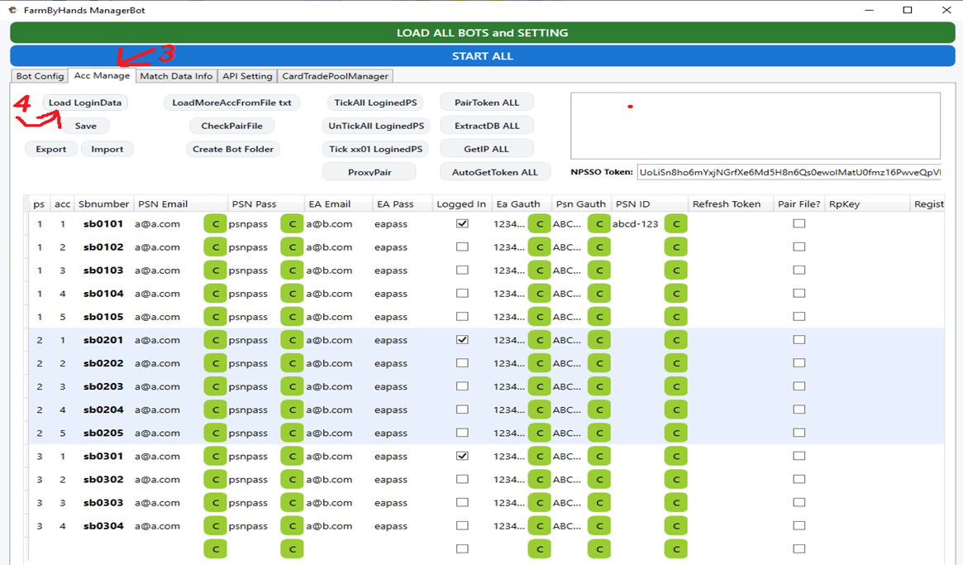Viewport: 963px width, 565px height.
Task: Click Tick xx01 LoginedPS button
Action: (375, 150)
